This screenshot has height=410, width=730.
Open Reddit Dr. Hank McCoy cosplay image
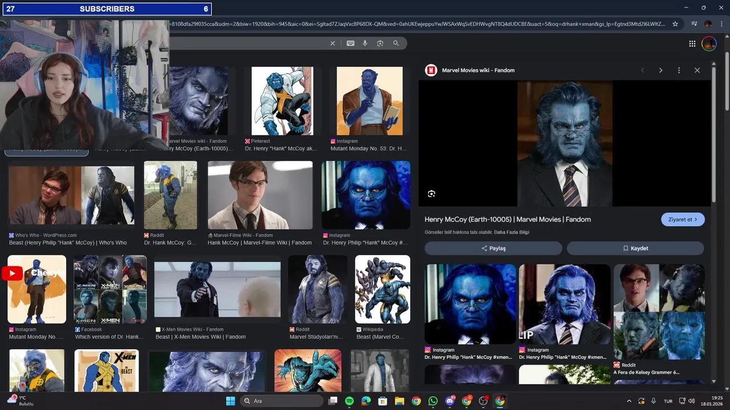click(x=171, y=195)
